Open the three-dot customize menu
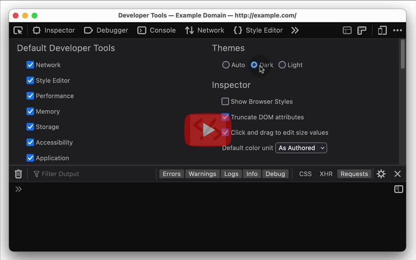The image size is (416, 260). (x=398, y=31)
